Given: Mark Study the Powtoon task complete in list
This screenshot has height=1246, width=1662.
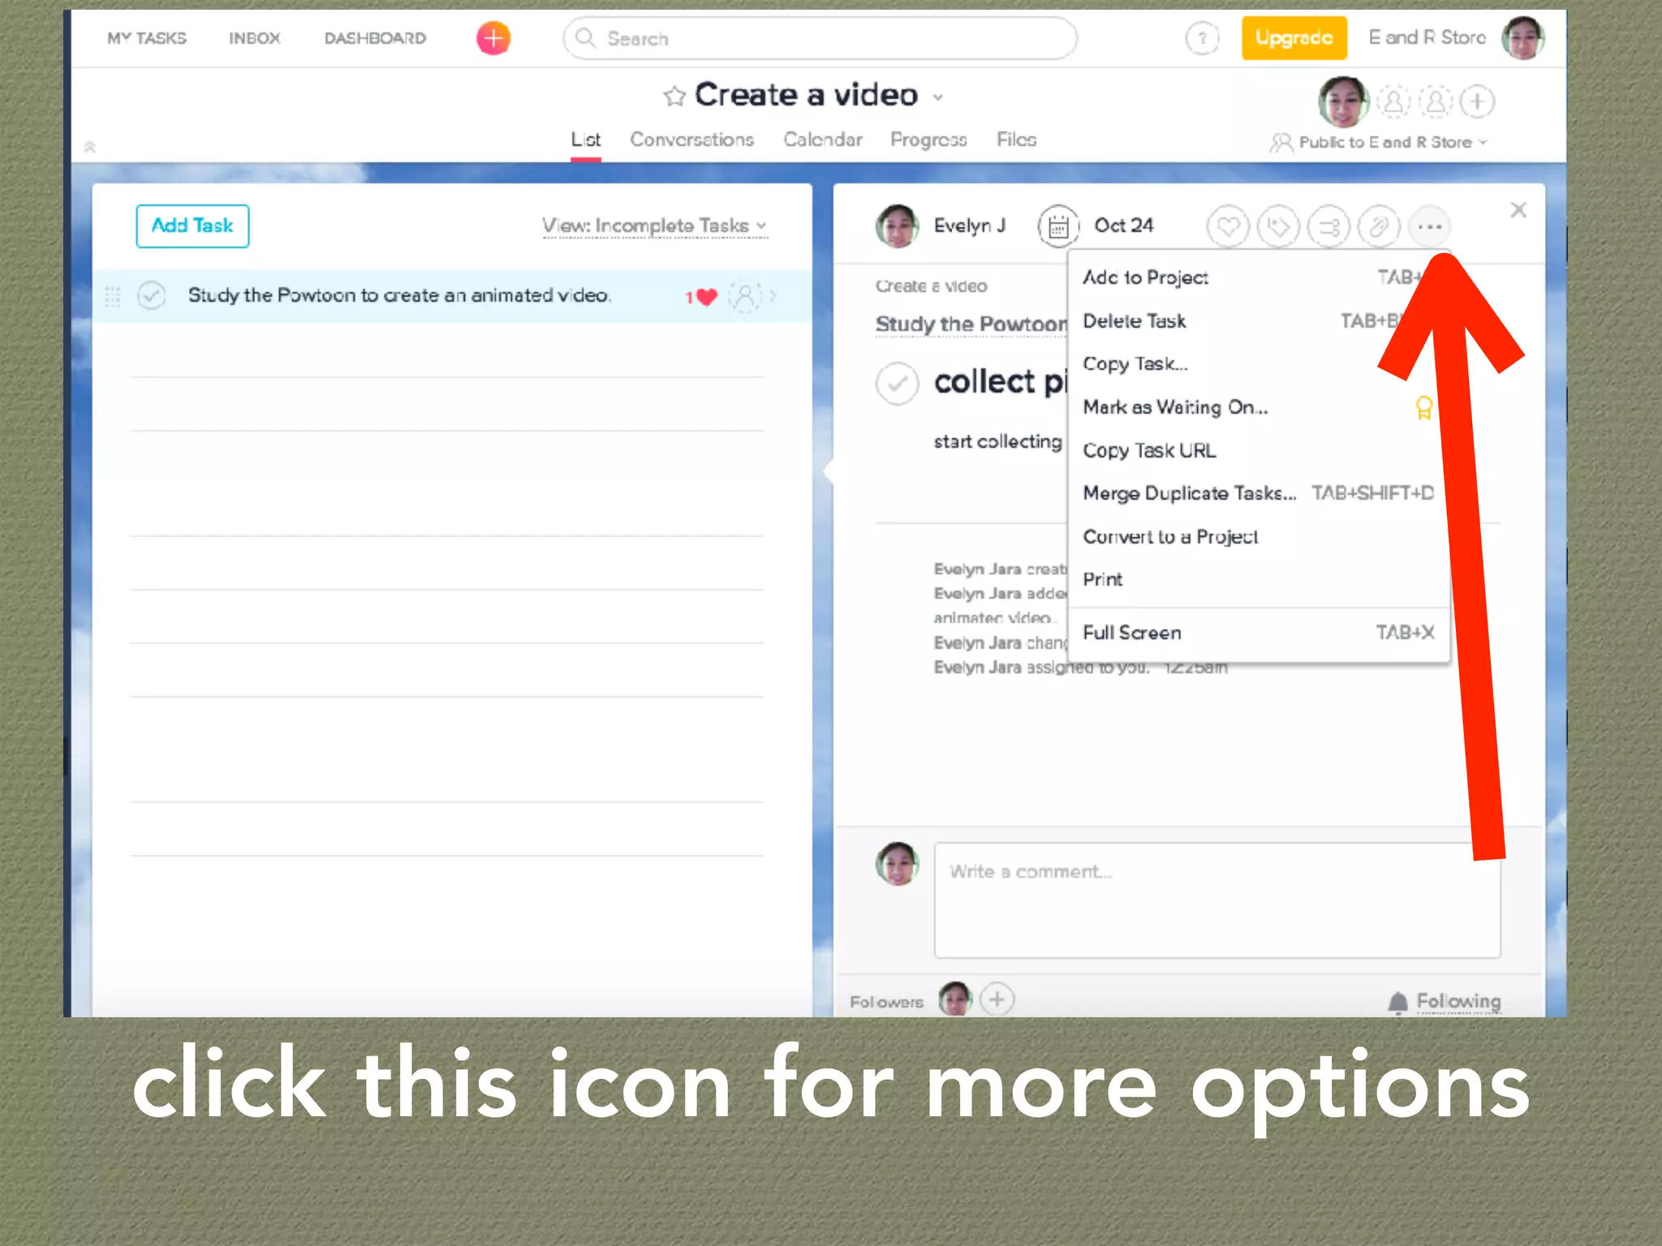Looking at the screenshot, I should point(152,295).
